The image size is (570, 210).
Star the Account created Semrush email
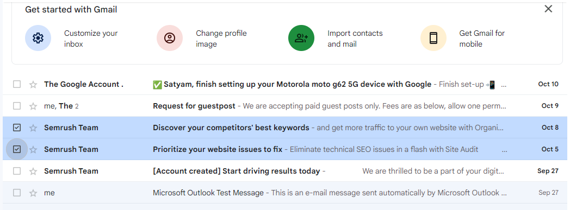[33, 171]
